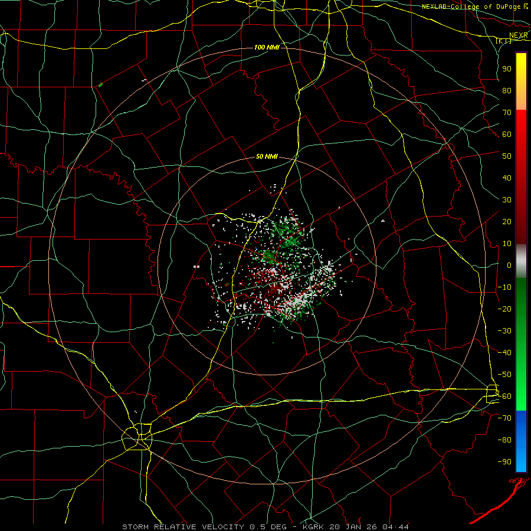Screen dimensions: 531x531
Task: Select the 60 value on the velocity scale
Action: click(x=507, y=134)
